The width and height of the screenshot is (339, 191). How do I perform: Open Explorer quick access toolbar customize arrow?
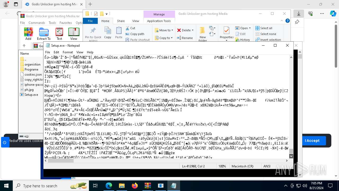tap(106, 14)
